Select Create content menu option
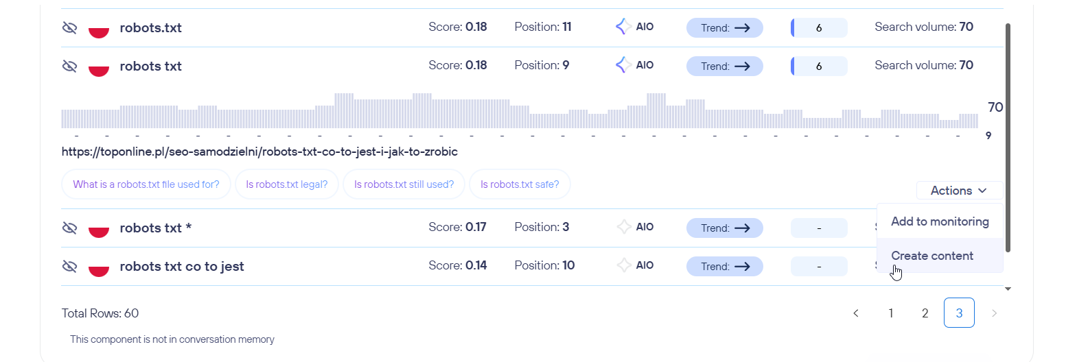 932,256
